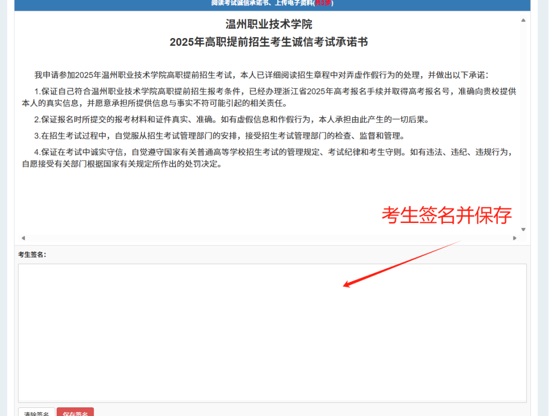The image size is (549, 416).
Task: Click the 2025年高职提前招生考生诚信考试承诺书 heading
Action: 269,42
